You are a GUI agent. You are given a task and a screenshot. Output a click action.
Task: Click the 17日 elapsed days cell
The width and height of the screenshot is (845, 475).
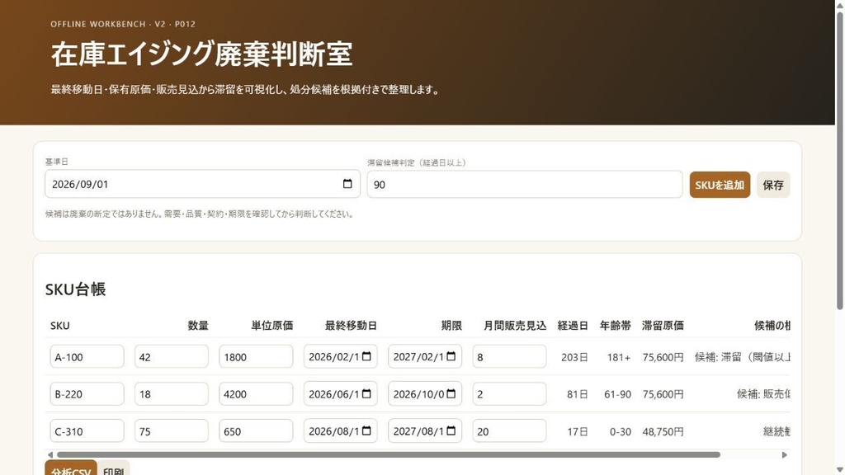pos(577,431)
